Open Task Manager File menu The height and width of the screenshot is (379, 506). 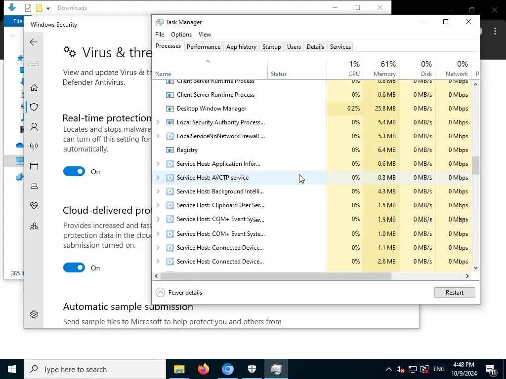click(x=160, y=35)
